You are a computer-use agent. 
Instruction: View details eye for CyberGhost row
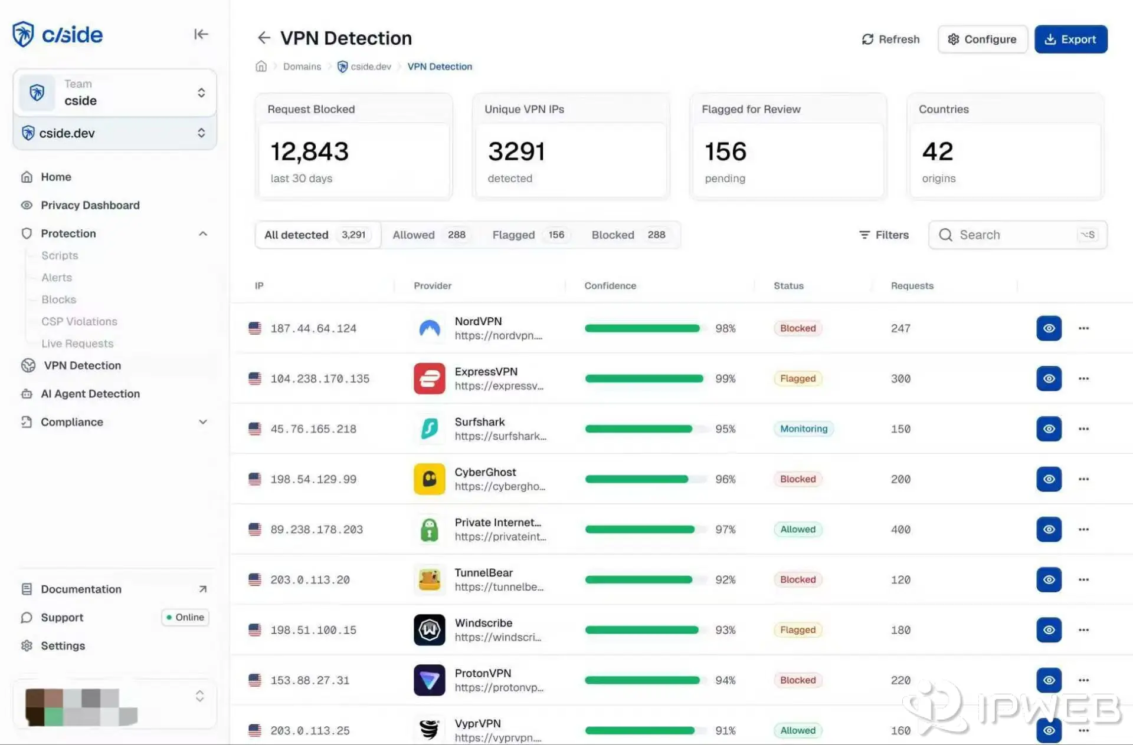tap(1049, 479)
